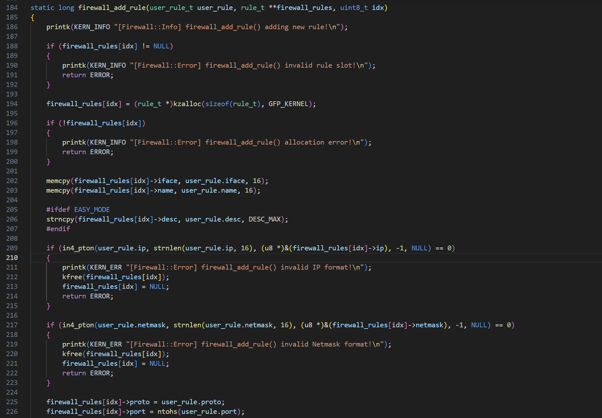Click the EASY_MODE macro on line 205
The image size is (602, 418).
[x=92, y=209]
